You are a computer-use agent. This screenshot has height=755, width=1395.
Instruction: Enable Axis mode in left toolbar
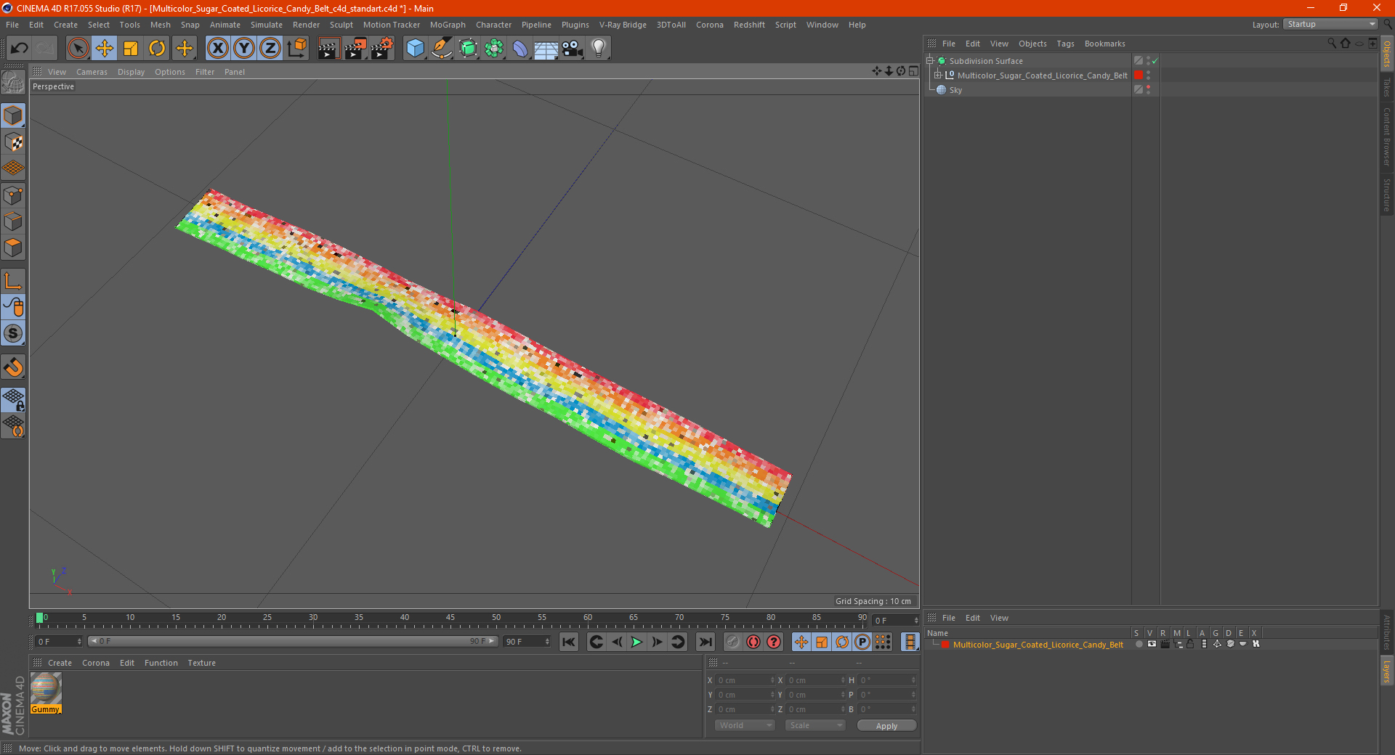13,281
